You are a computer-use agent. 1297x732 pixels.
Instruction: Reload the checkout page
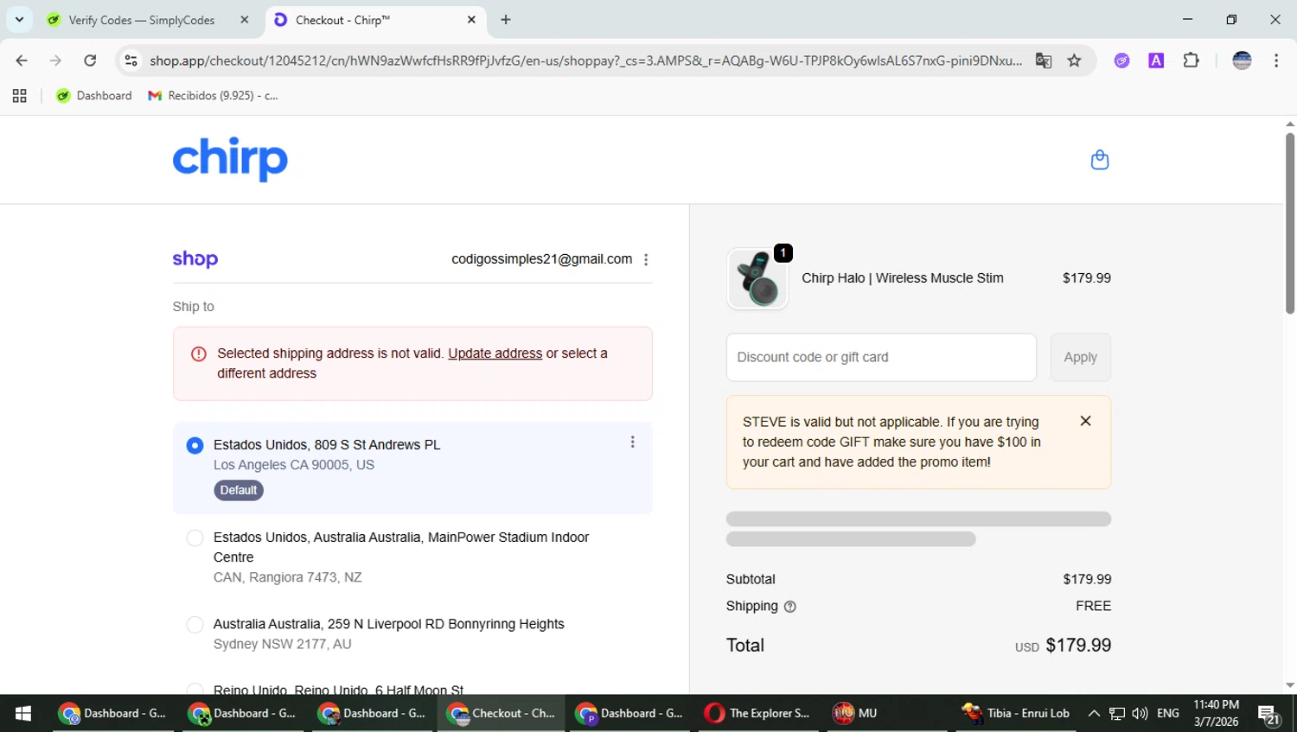90,60
